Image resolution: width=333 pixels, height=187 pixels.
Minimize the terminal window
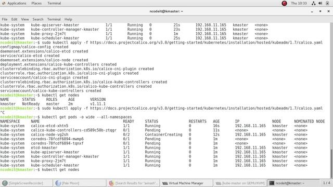click(x=312, y=11)
